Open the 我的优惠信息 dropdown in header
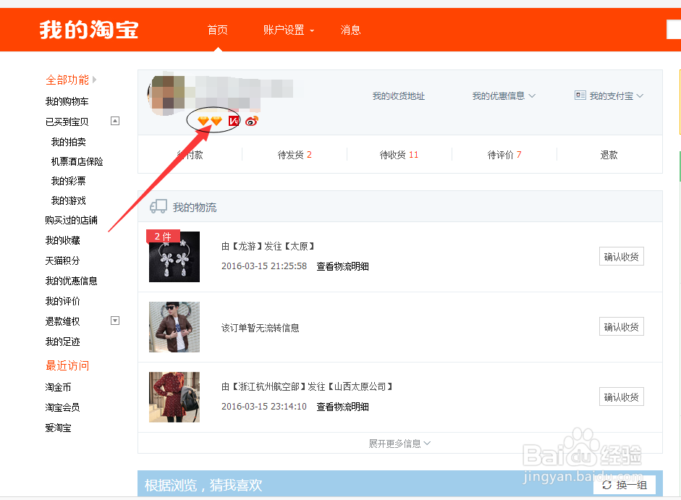The image size is (681, 500). point(504,96)
